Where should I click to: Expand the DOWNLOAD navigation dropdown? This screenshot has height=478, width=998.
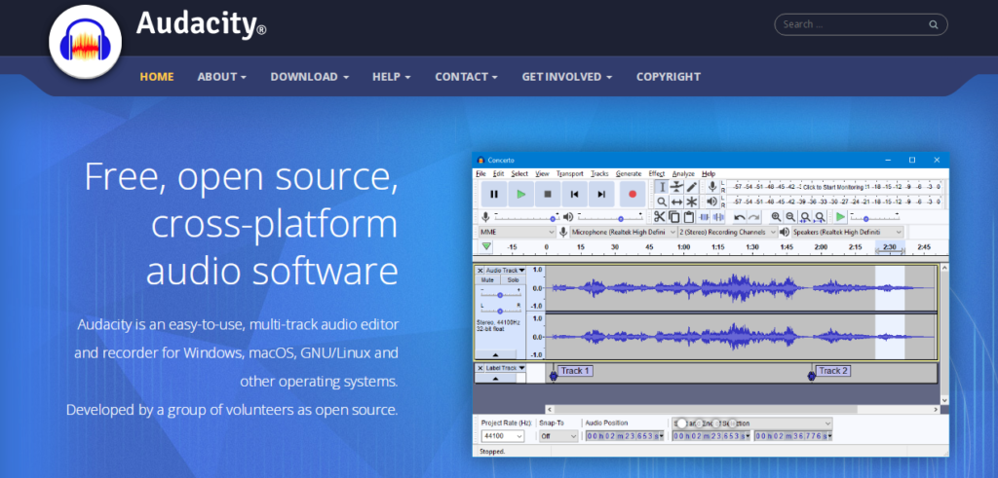(x=309, y=76)
